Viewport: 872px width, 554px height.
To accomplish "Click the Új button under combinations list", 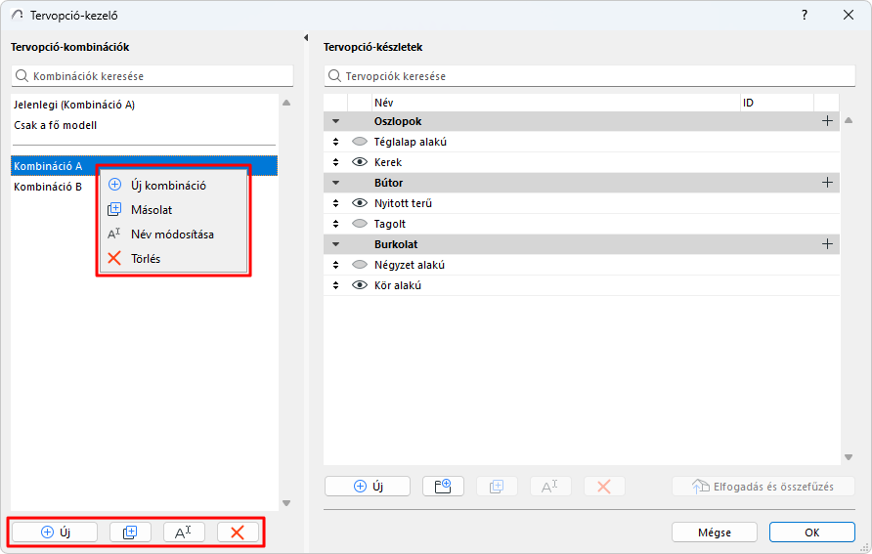I will pos(55,533).
